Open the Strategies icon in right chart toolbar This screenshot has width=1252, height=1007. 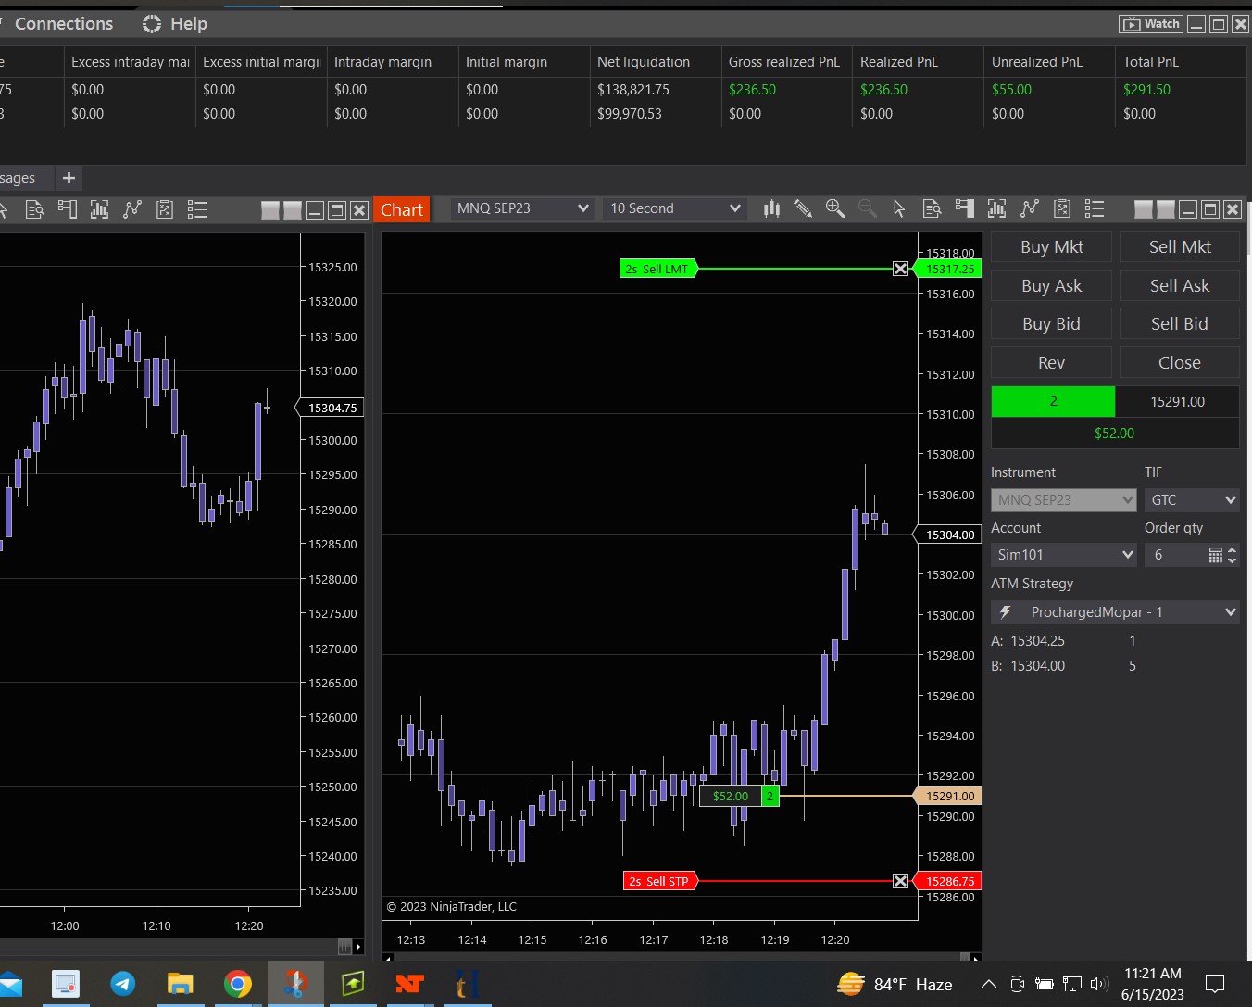(1029, 208)
